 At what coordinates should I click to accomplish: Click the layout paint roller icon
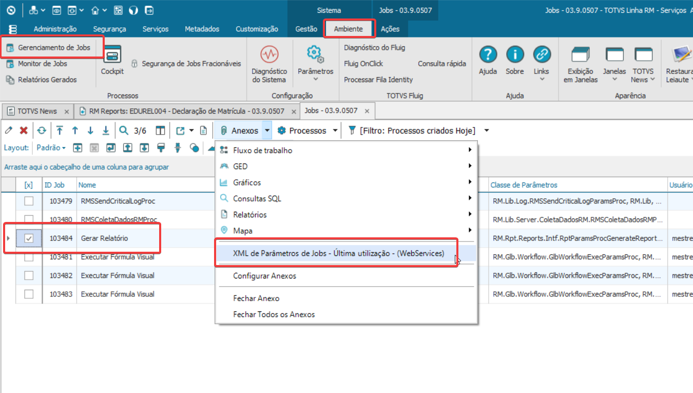pyautogui.click(x=161, y=147)
